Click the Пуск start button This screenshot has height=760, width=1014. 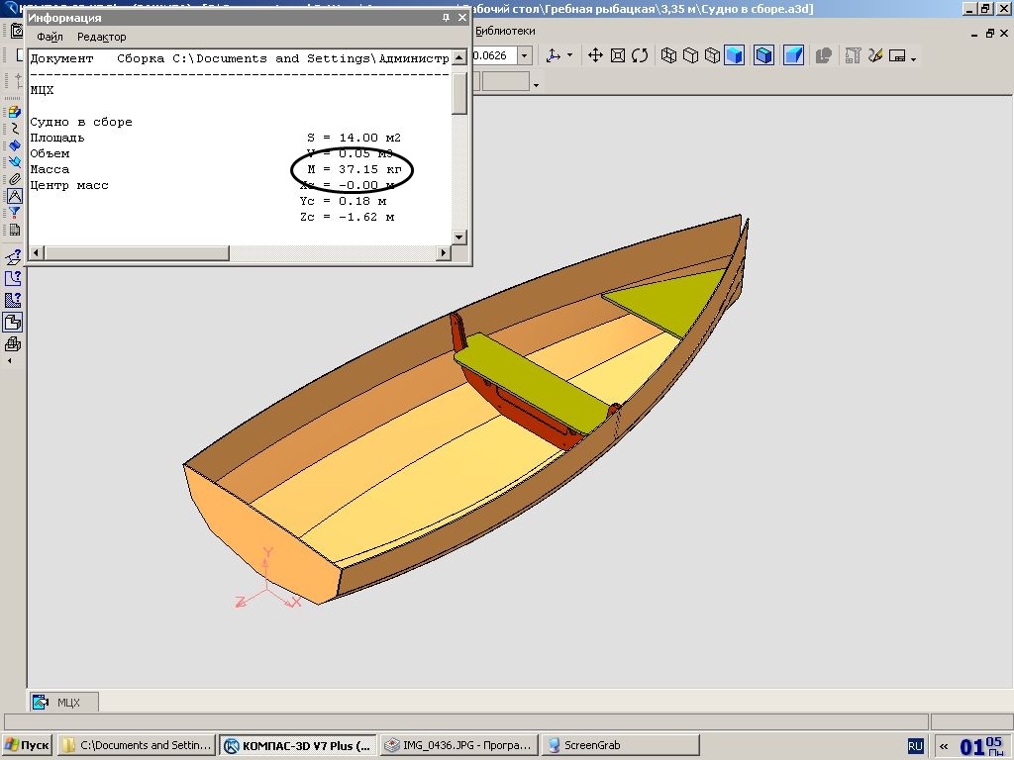coord(28,745)
